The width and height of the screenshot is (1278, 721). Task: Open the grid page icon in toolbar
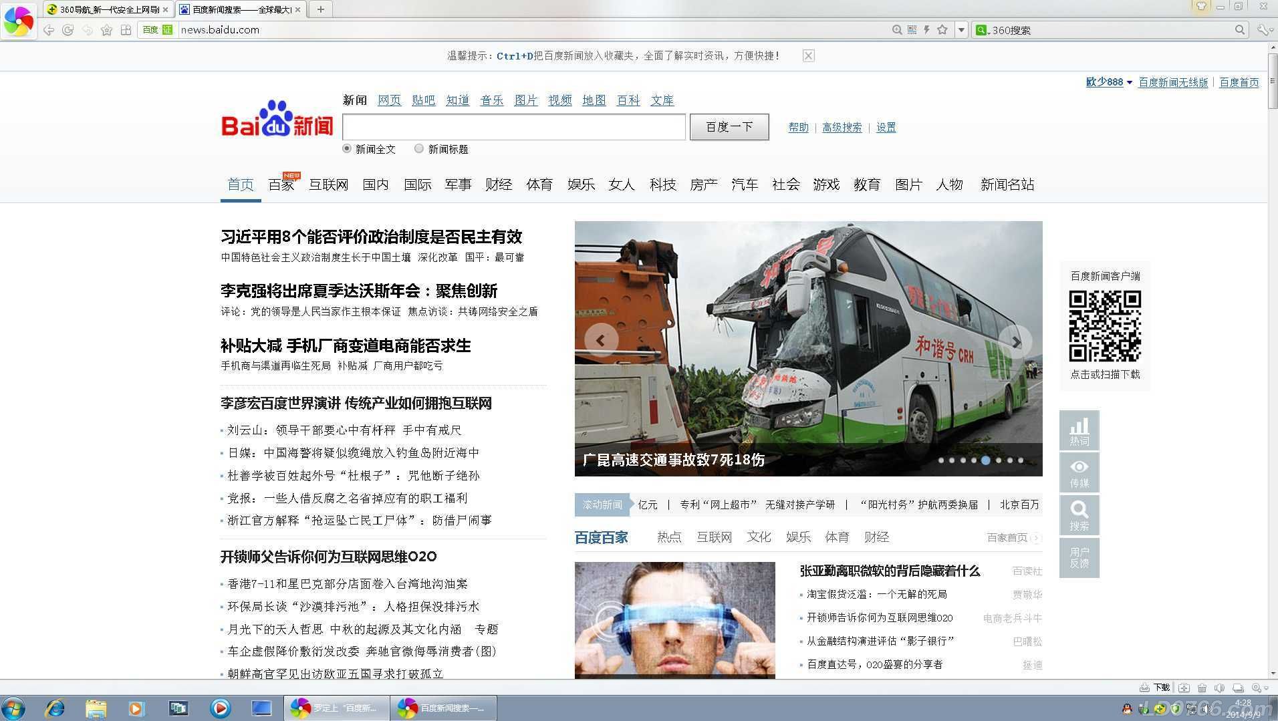coord(126,29)
